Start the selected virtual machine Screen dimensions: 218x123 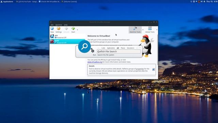(x=73, y=30)
